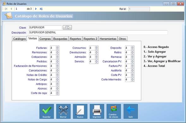Open the Otros tab
The width and height of the screenshot is (186, 123).
point(122,39)
